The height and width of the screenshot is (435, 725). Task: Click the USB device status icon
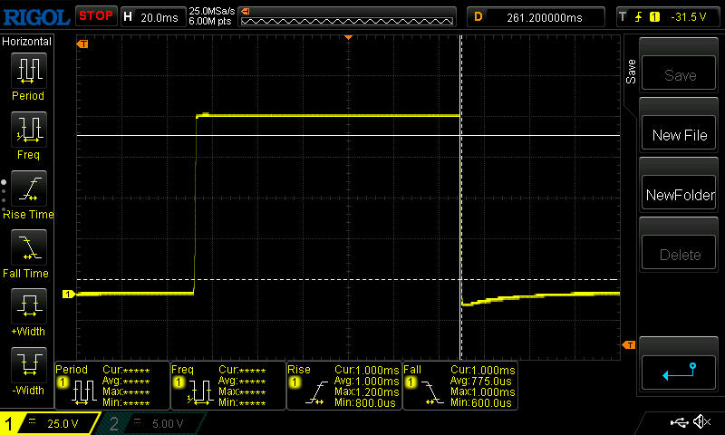678,422
